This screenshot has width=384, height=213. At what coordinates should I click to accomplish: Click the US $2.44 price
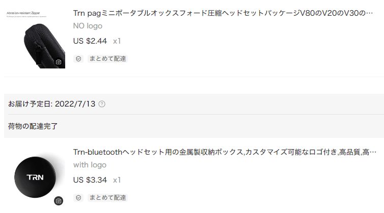click(x=90, y=41)
